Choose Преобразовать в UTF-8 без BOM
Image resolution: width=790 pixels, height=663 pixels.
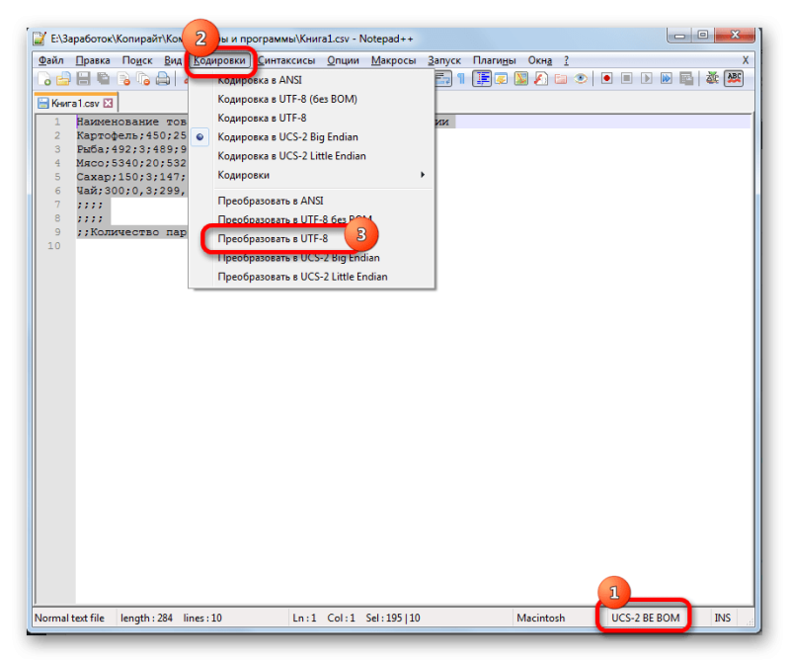pyautogui.click(x=312, y=219)
